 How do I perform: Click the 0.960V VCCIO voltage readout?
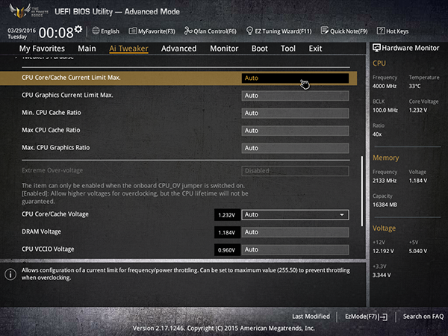point(227,250)
